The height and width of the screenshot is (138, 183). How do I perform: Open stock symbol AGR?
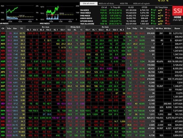tap(3, 61)
